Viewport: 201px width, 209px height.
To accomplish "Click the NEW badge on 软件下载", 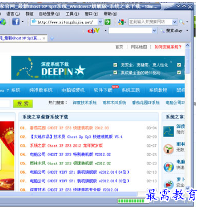I will pyautogui.click(x=115, y=87).
